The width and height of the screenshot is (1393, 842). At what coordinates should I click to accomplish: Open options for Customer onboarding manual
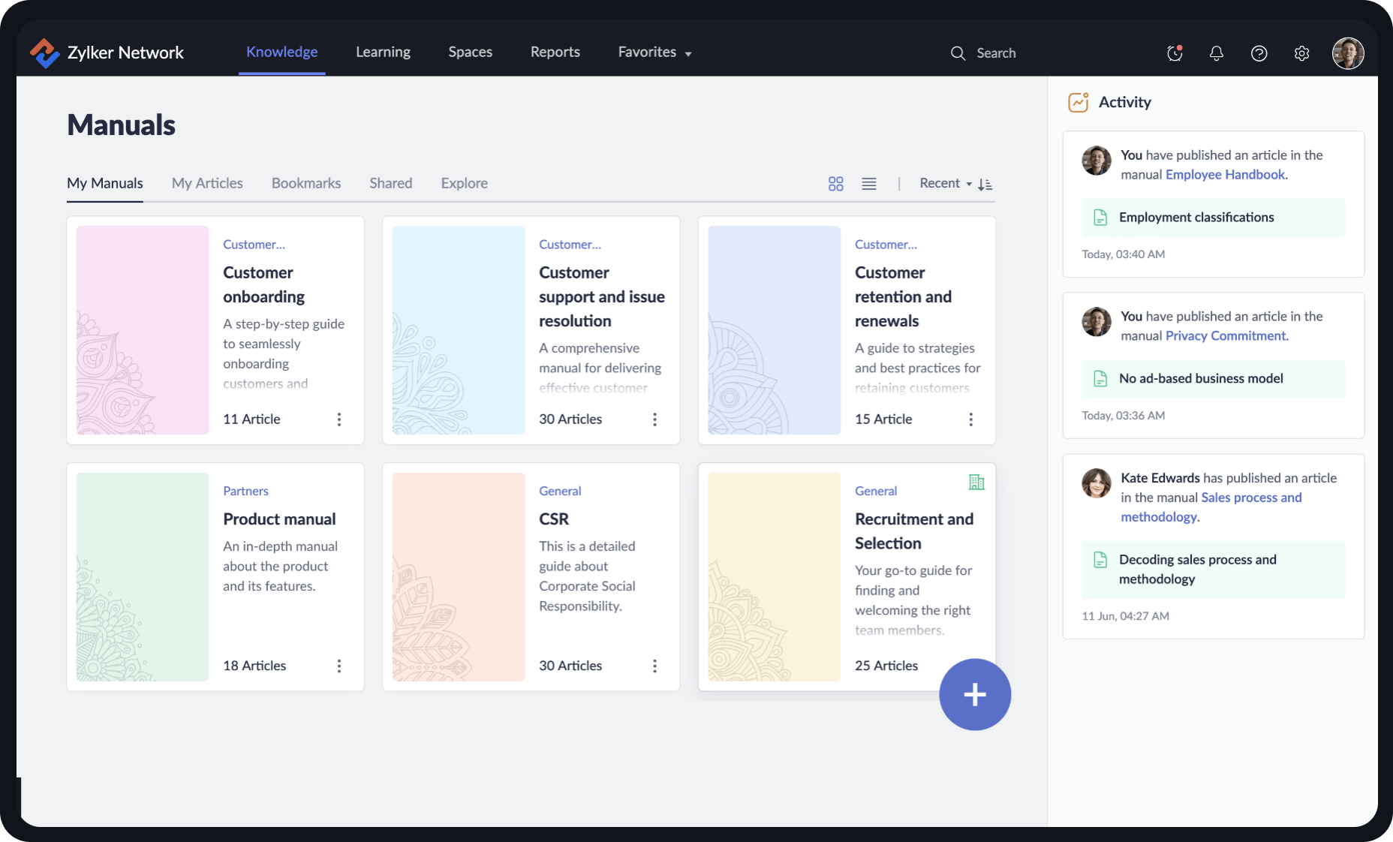point(339,419)
